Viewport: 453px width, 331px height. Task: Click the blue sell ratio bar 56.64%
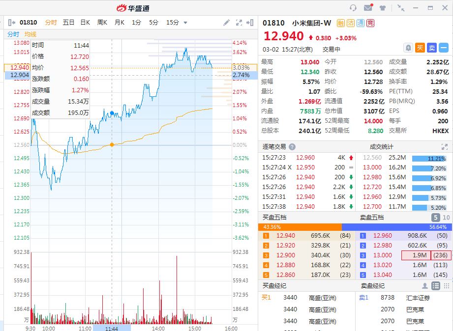[396, 227]
